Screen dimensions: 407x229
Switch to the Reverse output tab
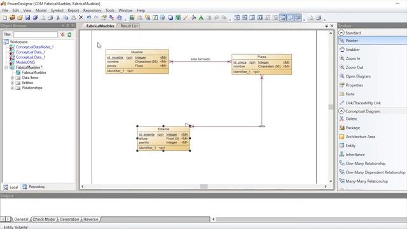pos(90,219)
